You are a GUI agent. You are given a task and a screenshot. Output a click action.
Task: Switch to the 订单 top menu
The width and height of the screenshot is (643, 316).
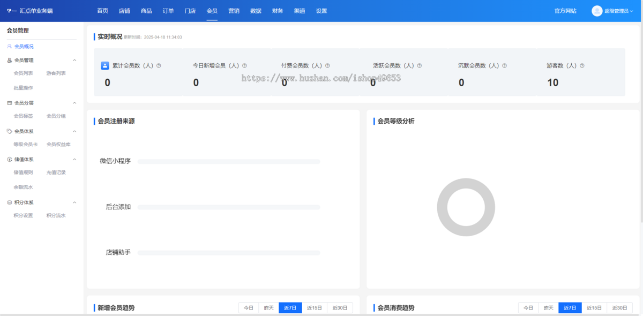(x=168, y=11)
